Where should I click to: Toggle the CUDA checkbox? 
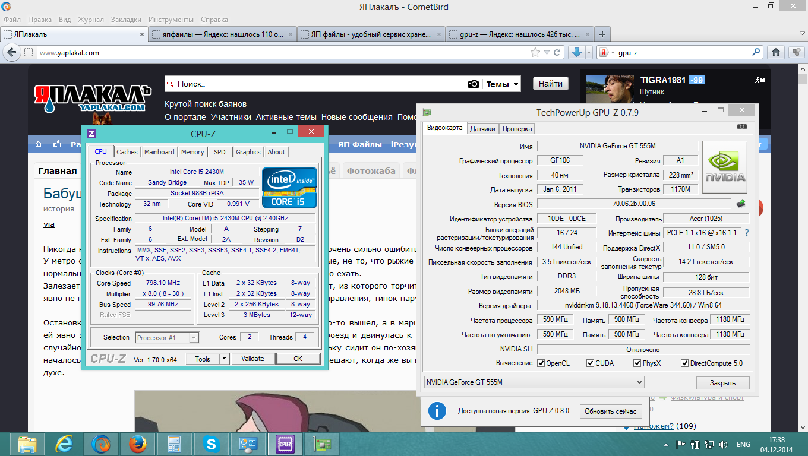tap(591, 363)
